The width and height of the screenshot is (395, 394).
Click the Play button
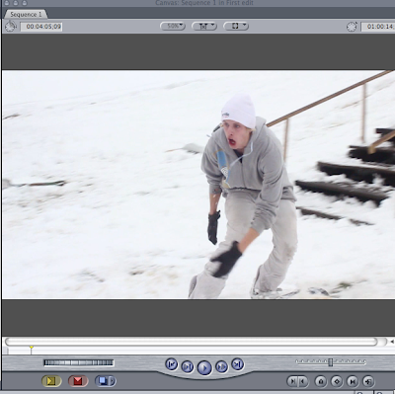[204, 367]
